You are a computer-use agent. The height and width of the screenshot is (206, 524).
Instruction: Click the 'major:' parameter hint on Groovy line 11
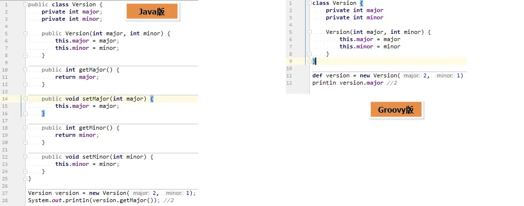[413, 76]
